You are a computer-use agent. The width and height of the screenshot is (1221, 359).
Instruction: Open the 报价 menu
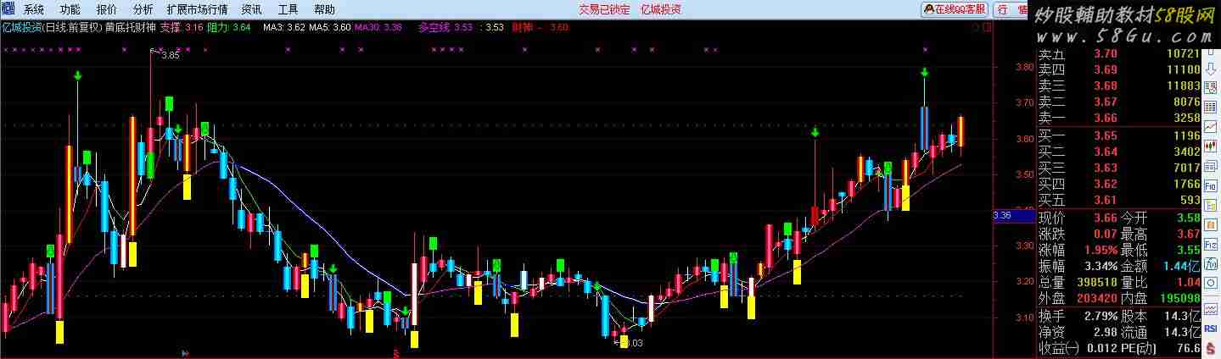[x=106, y=9]
